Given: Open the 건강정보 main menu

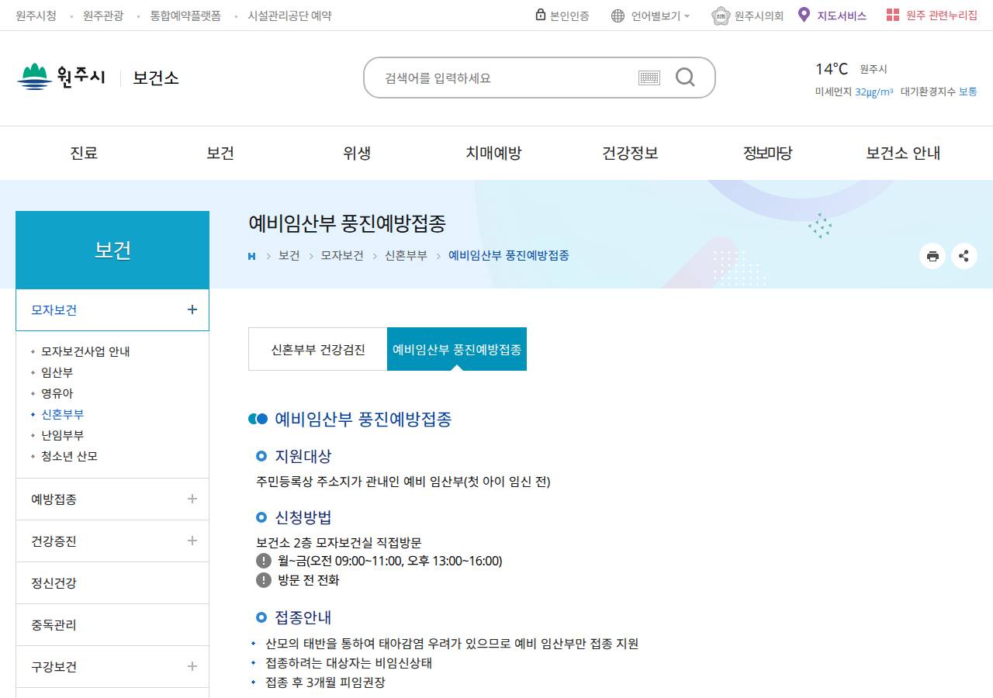Looking at the screenshot, I should pos(630,153).
